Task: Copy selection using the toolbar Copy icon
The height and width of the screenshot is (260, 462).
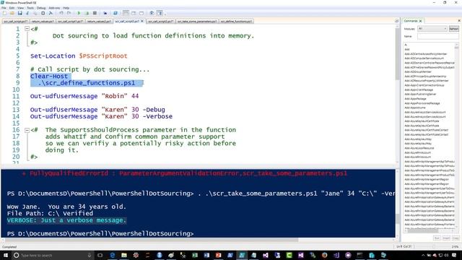Action: [35, 13]
